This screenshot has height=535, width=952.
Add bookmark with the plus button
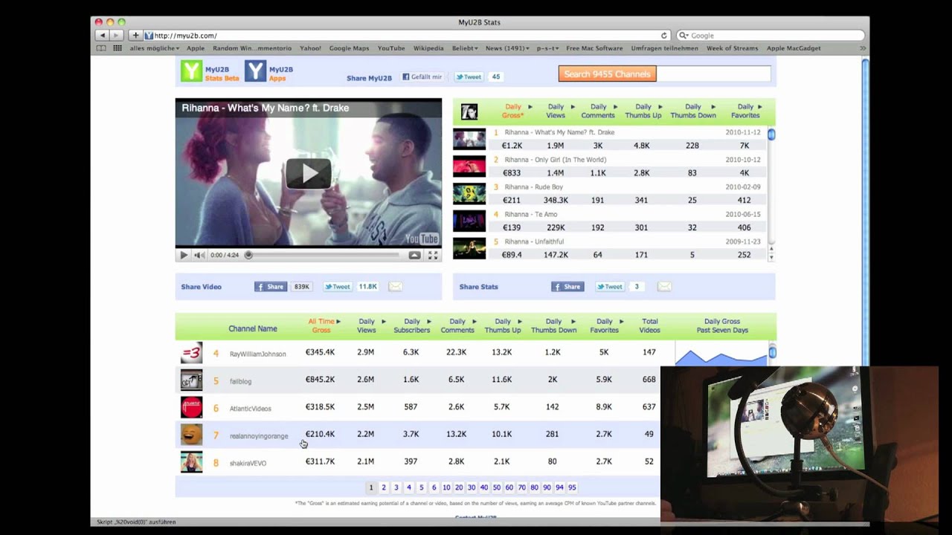135,35
